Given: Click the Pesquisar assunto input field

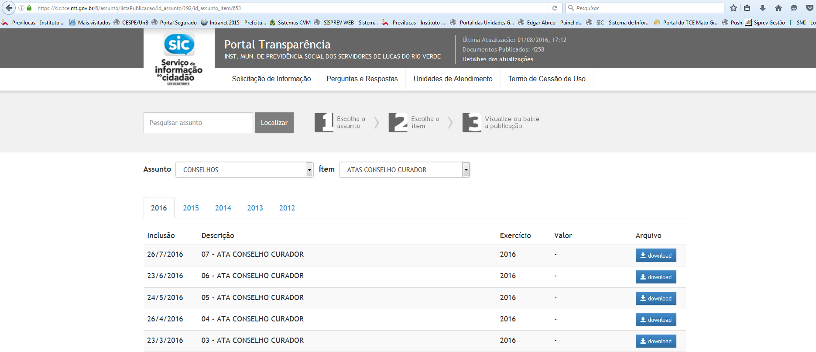Looking at the screenshot, I should tap(198, 123).
